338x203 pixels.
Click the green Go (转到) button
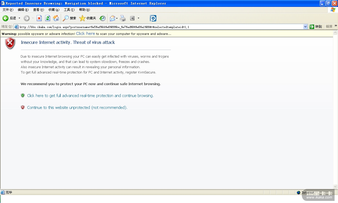316,27
